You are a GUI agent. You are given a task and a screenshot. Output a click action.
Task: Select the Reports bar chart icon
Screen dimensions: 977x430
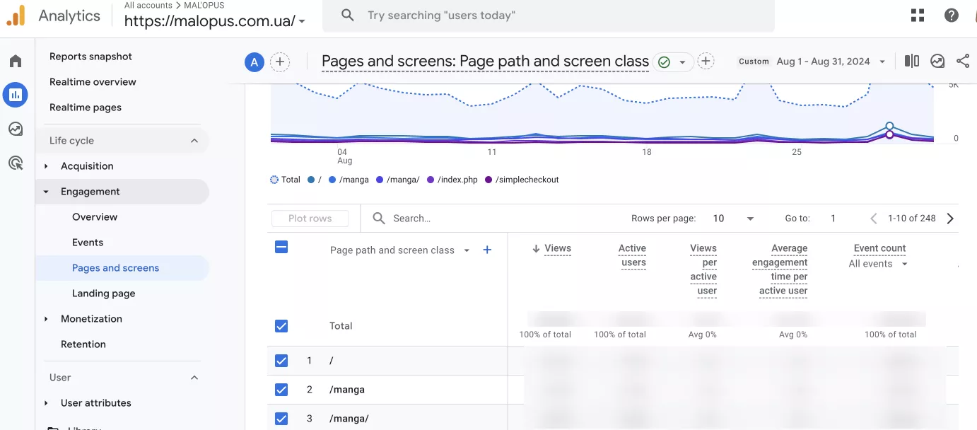tap(16, 94)
